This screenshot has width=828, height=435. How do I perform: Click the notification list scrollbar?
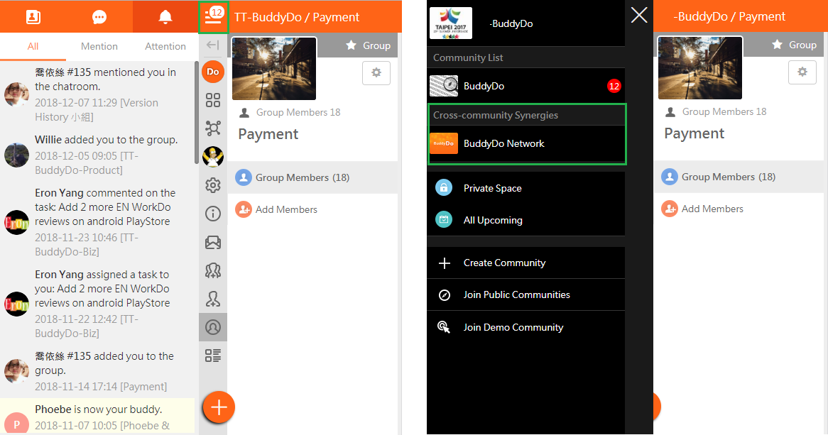197,112
